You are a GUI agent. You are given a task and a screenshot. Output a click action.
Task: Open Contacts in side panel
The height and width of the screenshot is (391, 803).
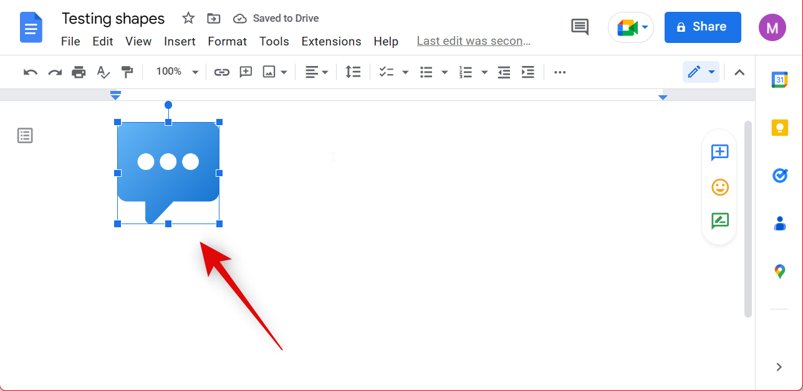[779, 224]
